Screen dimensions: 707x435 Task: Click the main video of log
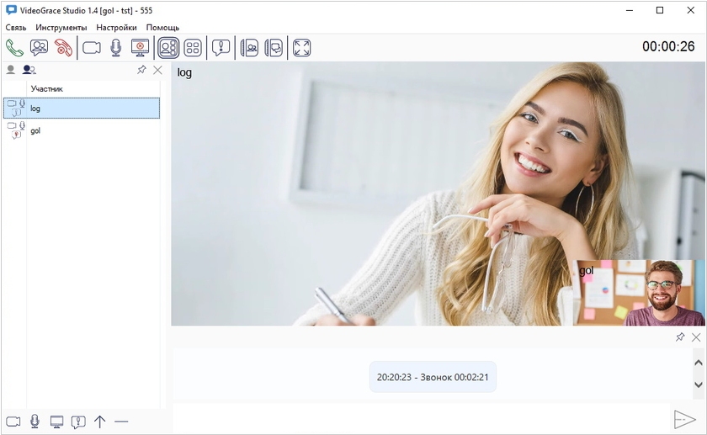[438, 194]
